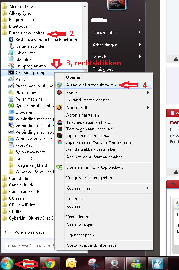Click Introductie in Bureau-accessoires
The image size is (179, 270).
(x=26, y=53)
